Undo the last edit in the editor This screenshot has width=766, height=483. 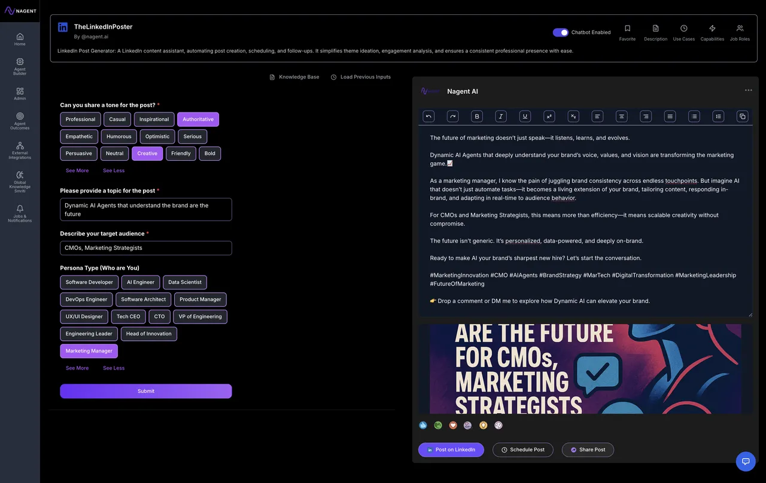coord(428,117)
